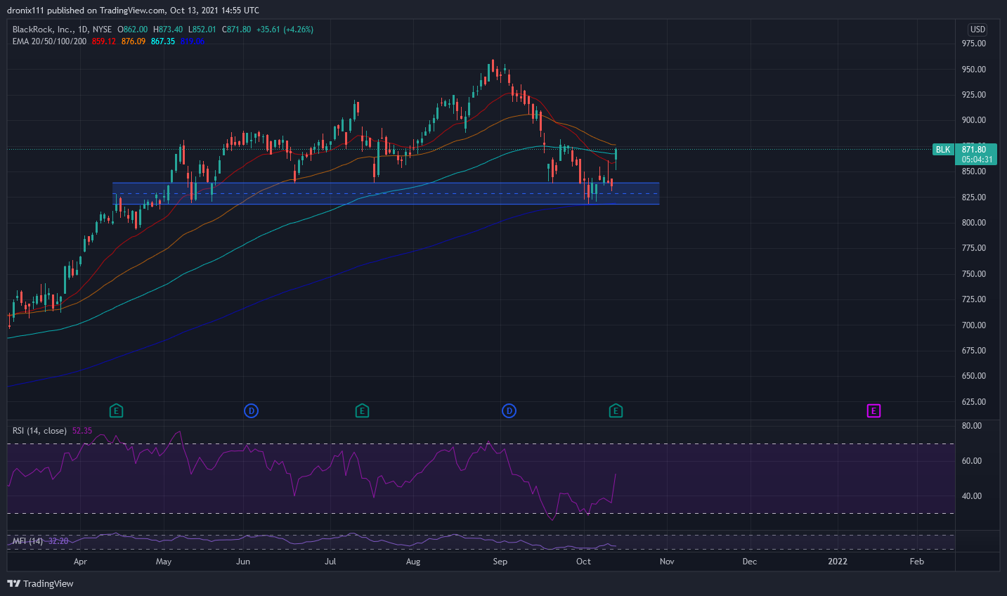1007x596 pixels.
Task: Click the open value O862.00
Action: point(133,30)
